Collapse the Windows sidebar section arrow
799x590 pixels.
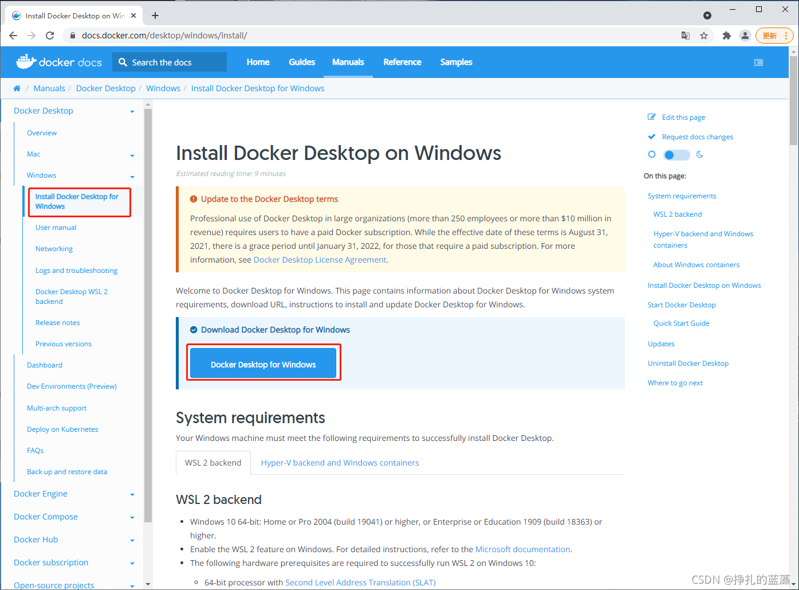(132, 176)
